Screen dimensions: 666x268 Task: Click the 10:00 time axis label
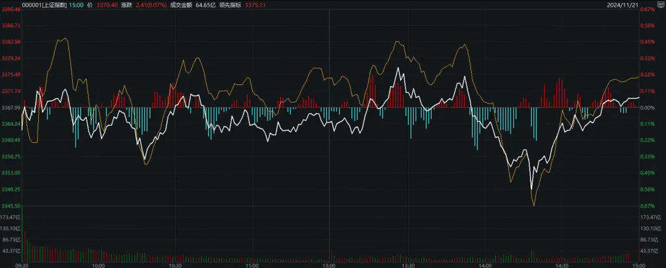(x=98, y=264)
